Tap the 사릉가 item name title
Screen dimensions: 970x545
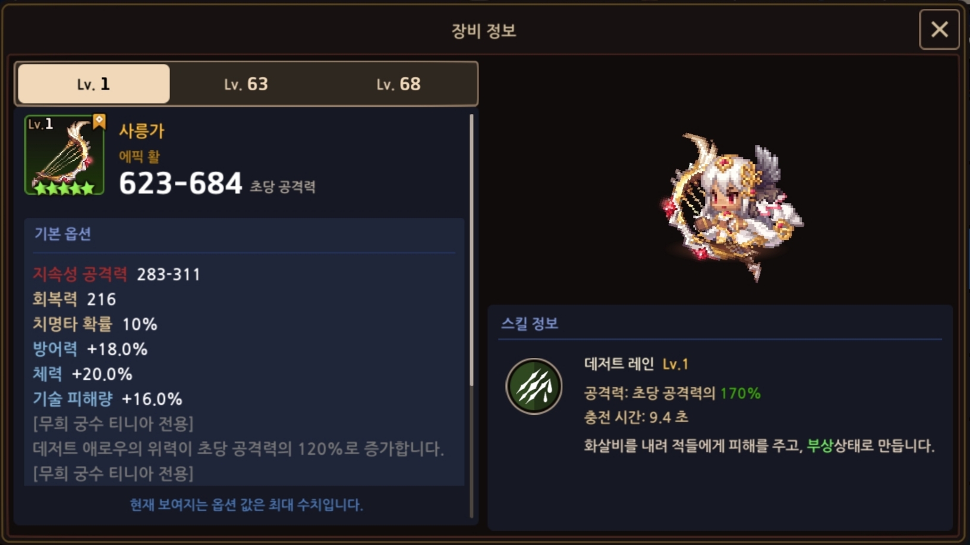(x=141, y=131)
